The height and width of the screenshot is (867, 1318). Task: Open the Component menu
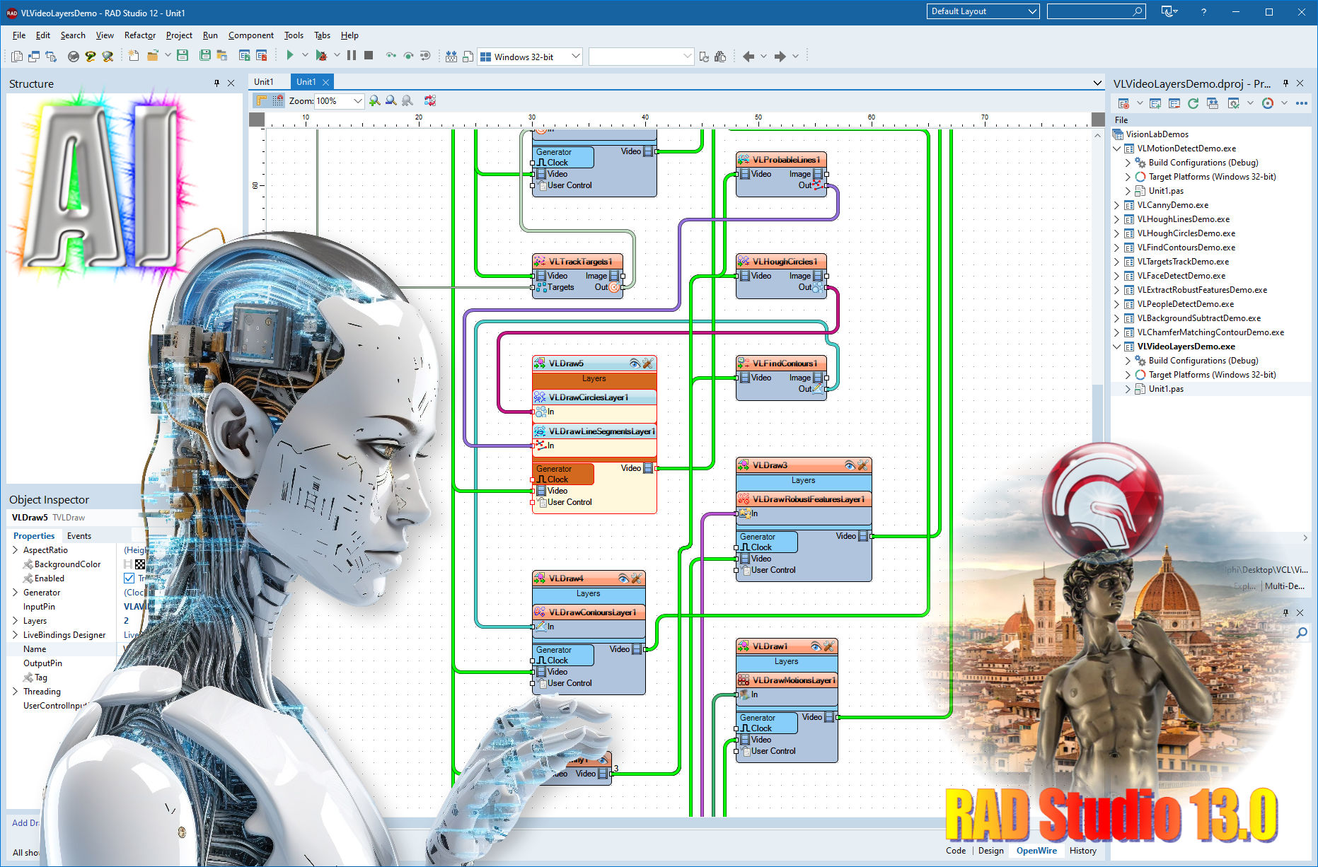[x=250, y=35]
